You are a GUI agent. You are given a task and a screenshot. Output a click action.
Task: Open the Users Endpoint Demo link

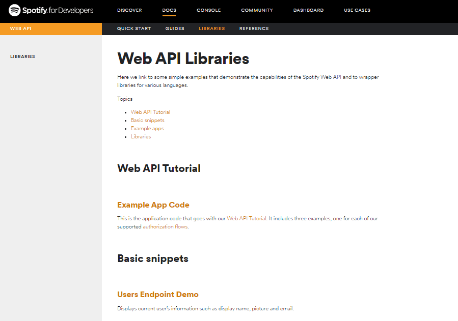(157, 294)
